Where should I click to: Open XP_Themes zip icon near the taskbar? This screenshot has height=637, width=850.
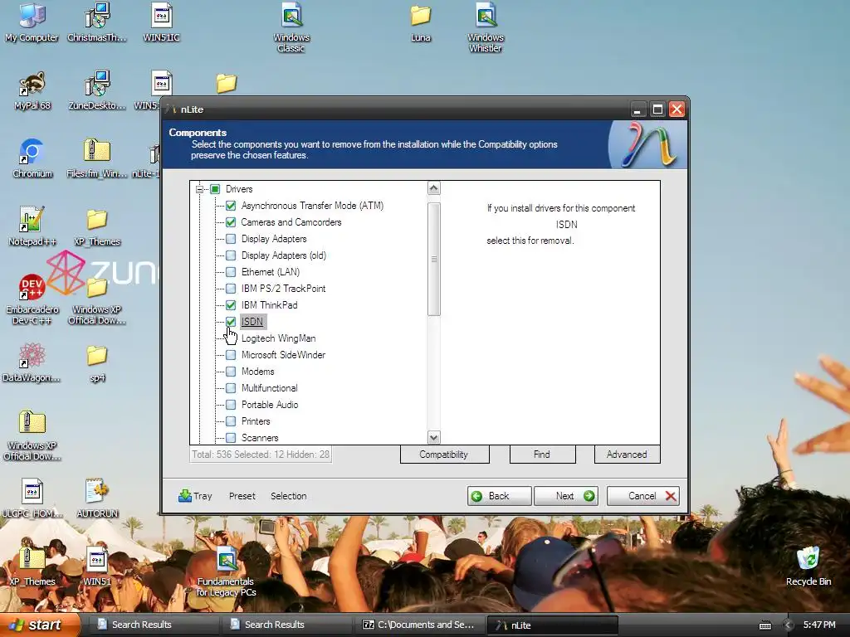click(32, 566)
